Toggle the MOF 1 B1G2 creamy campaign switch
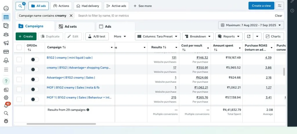Image resolution: width=297 pixels, height=134 pixels. tap(35, 99)
